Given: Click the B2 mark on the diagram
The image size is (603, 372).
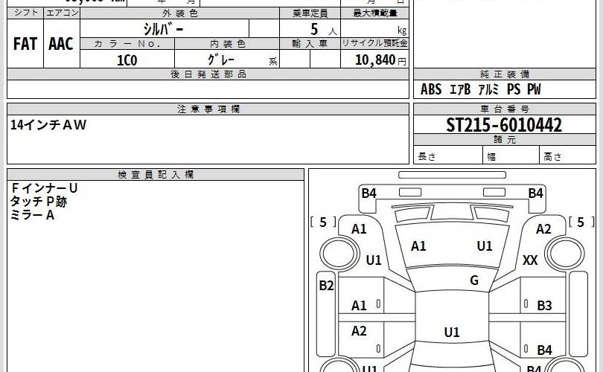Looking at the screenshot, I should pos(326,285).
